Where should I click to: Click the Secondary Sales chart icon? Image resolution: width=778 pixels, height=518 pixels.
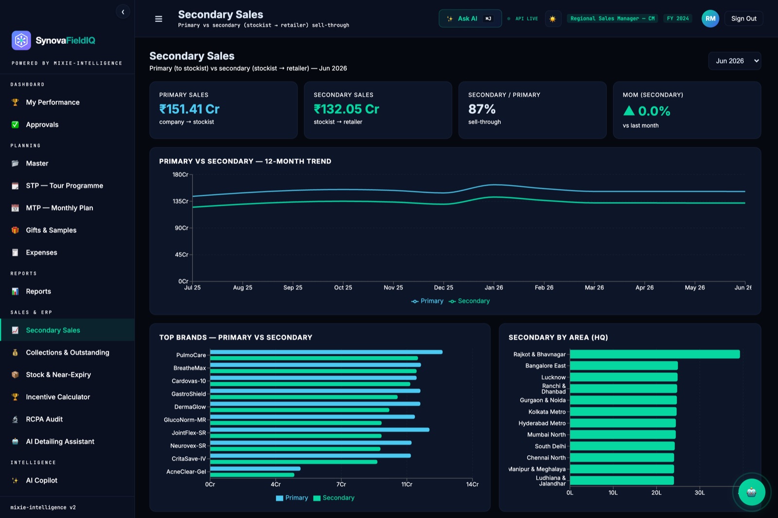tap(15, 330)
